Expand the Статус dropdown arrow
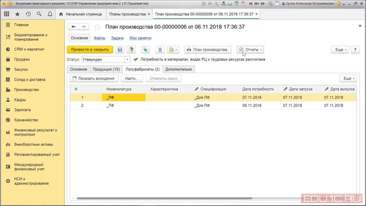 128,60
